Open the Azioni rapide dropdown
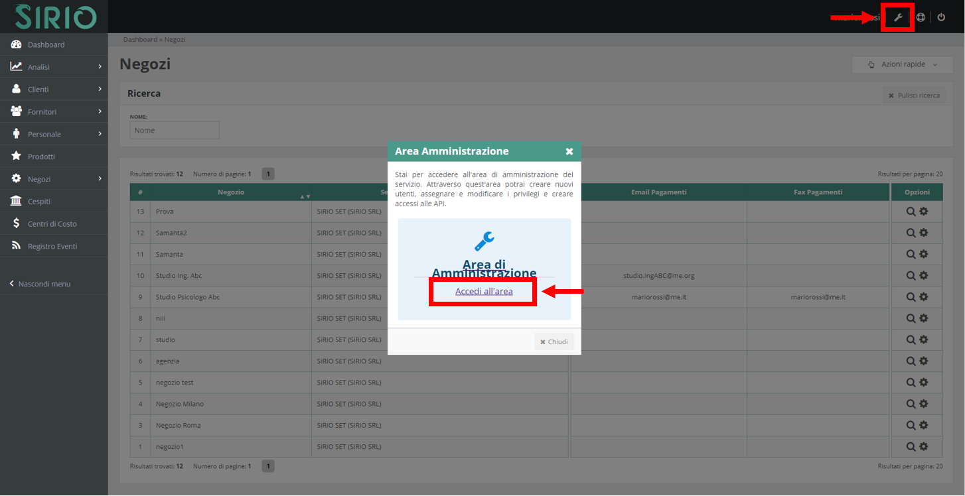Screen dimensions: 965x496 [902, 64]
